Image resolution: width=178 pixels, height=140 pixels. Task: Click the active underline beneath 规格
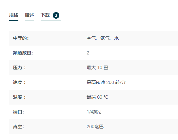(x=14, y=21)
